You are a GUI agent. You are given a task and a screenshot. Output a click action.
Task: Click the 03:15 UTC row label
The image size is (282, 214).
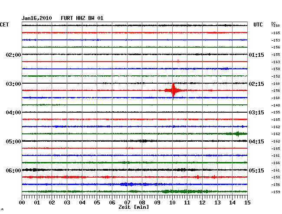tap(256, 113)
